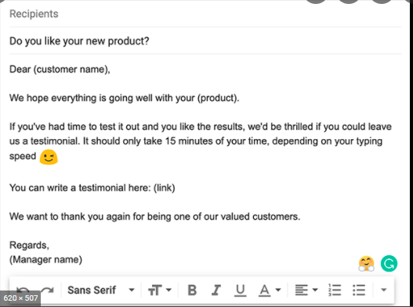Open the text size dropdown
The width and height of the screenshot is (413, 307).
(x=160, y=290)
